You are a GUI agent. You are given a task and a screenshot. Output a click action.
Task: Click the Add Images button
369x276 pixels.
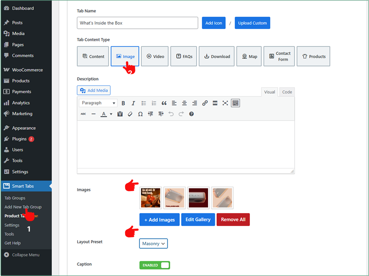coord(159,219)
